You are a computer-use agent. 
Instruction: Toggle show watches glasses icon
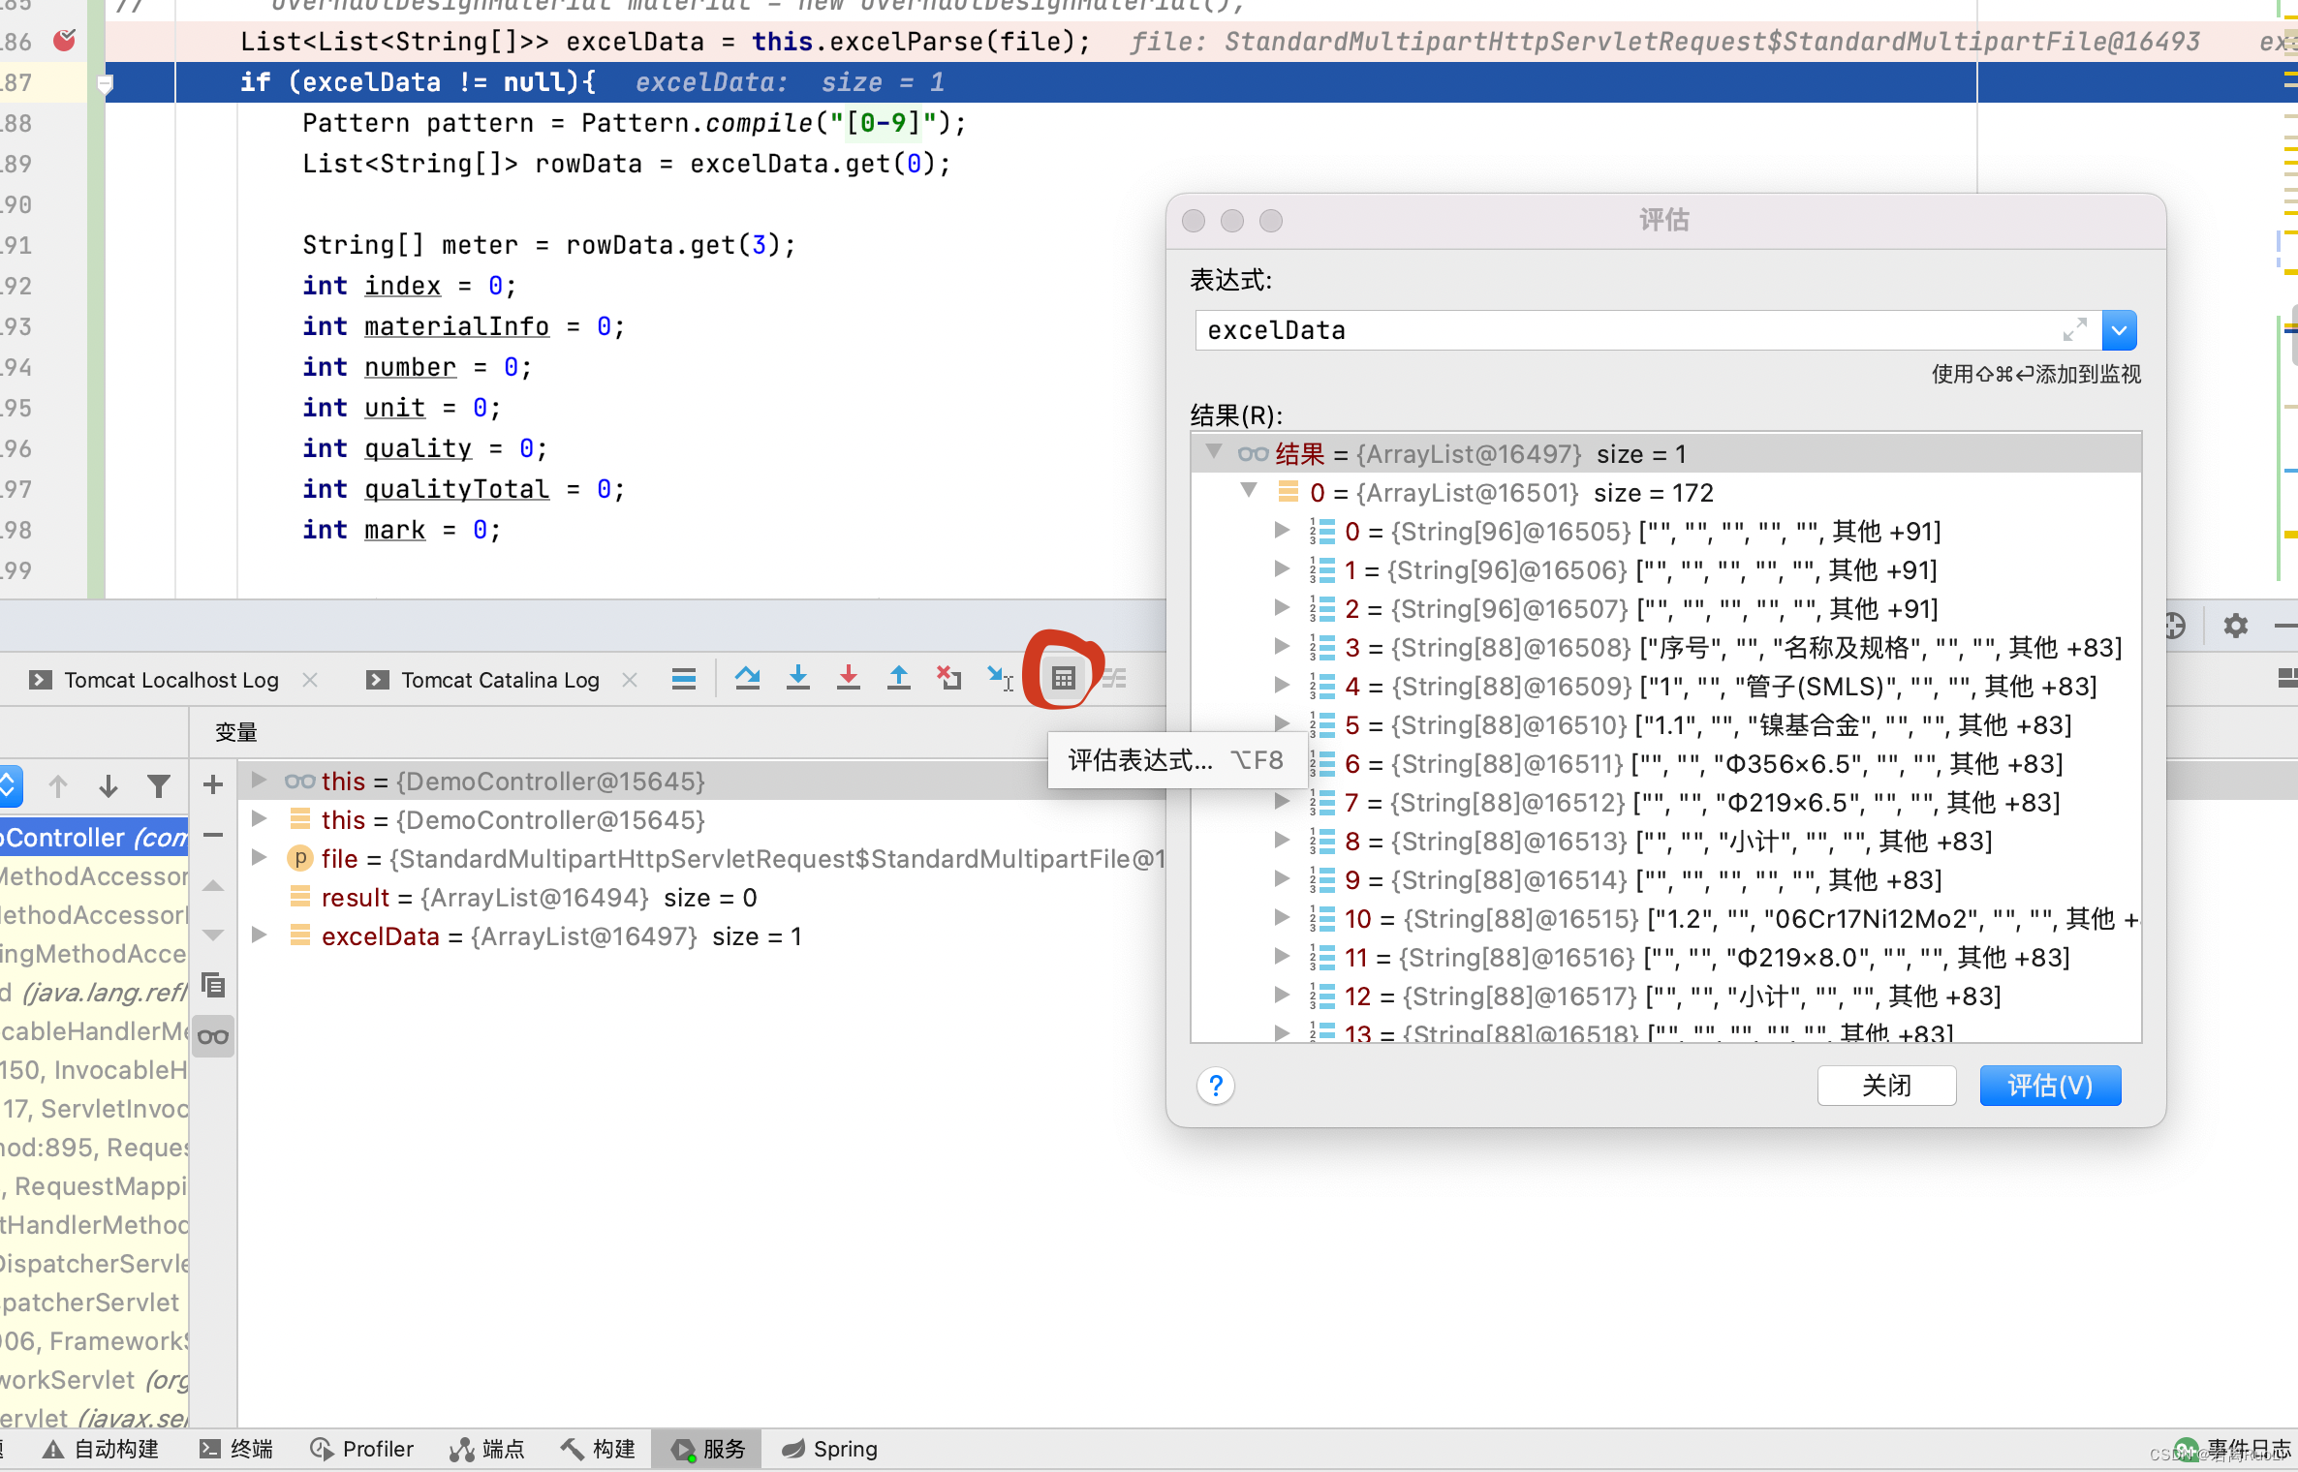click(x=213, y=1037)
